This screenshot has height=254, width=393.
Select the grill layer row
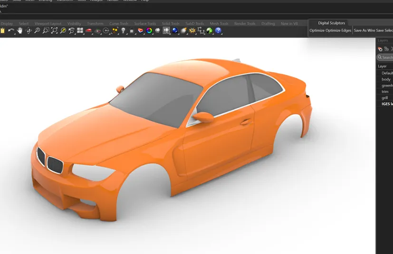(x=385, y=98)
